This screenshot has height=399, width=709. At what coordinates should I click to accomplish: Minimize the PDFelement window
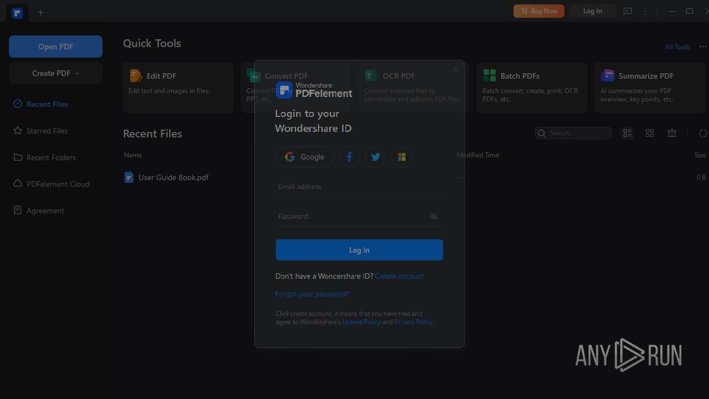[x=672, y=11]
